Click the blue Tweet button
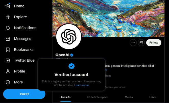169x103 pixels. pos(24,94)
